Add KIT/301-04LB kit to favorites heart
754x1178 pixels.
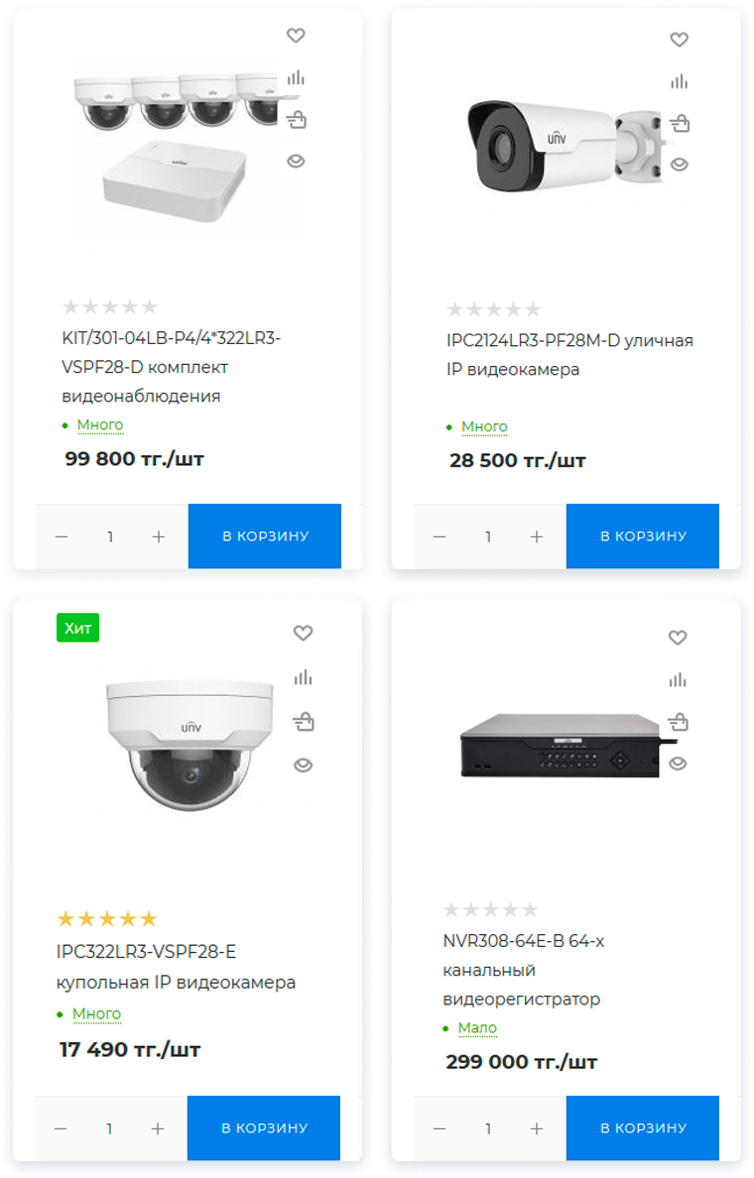(x=296, y=36)
